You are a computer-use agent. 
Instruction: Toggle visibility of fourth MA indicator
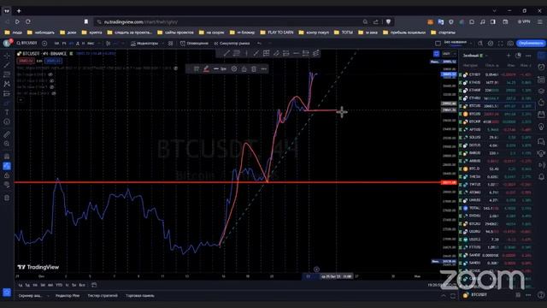pos(54,93)
